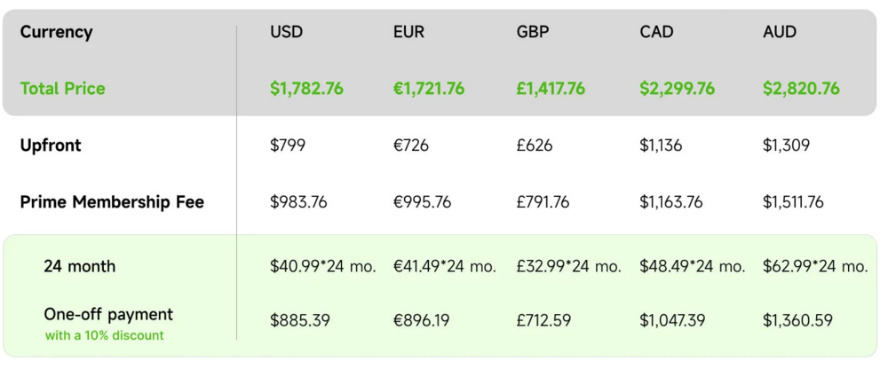Click the Upfront row label
The height and width of the screenshot is (369, 888).
(51, 145)
